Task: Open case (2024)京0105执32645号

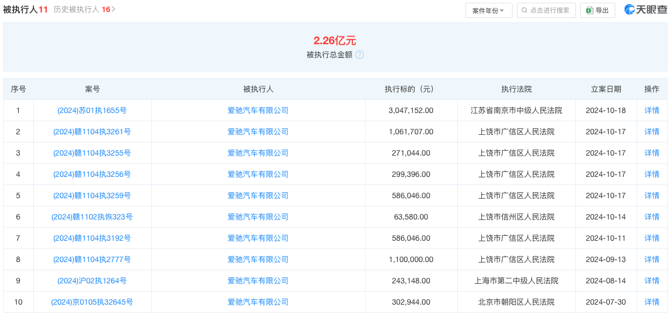Action: tap(92, 302)
